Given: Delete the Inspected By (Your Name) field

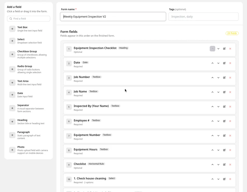Looking at the screenshot, I should pos(230,107).
